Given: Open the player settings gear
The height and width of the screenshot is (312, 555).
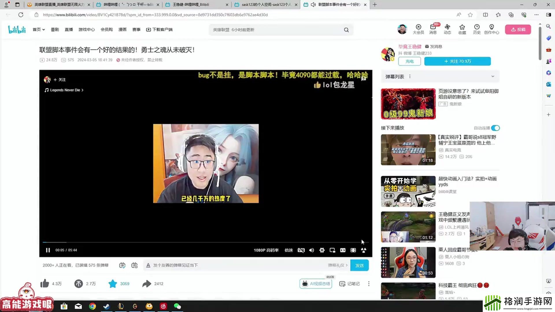Looking at the screenshot, I should [x=322, y=250].
